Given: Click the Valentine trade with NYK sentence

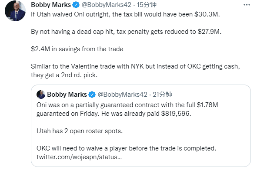Looking at the screenshot, I should click(x=135, y=71).
